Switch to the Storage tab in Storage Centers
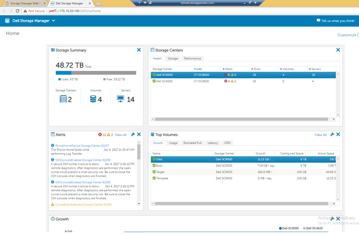The image size is (359, 235). tap(173, 59)
